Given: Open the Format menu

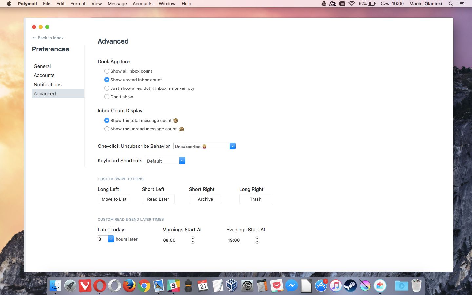Looking at the screenshot, I should [x=78, y=4].
